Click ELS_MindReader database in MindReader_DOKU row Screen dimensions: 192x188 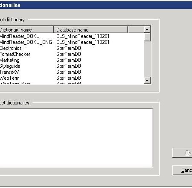pos(83,36)
